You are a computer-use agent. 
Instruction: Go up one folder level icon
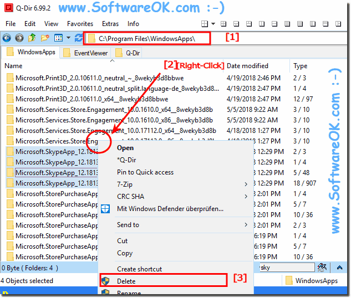click(32, 38)
